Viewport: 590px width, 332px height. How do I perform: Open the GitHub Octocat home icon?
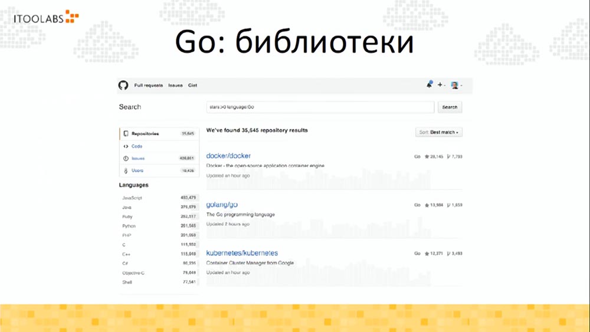(123, 86)
